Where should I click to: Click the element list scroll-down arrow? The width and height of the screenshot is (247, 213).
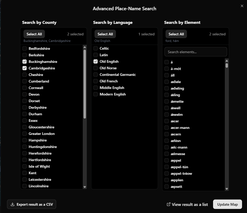pos(227,189)
